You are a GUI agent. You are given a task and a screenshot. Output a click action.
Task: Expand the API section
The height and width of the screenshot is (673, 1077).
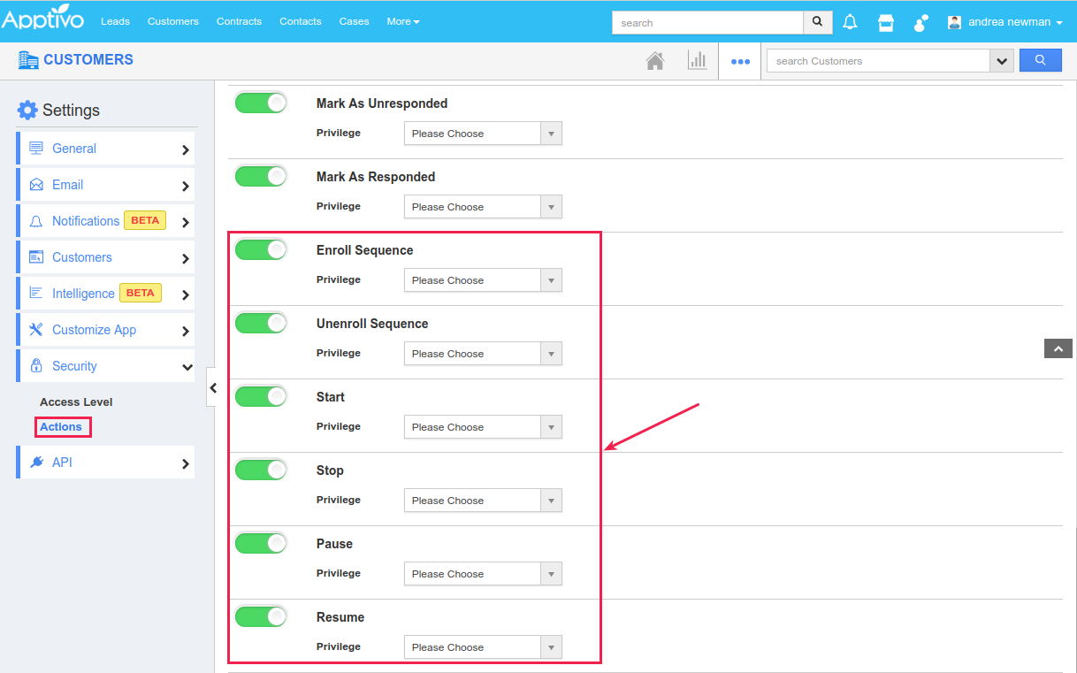pos(106,463)
